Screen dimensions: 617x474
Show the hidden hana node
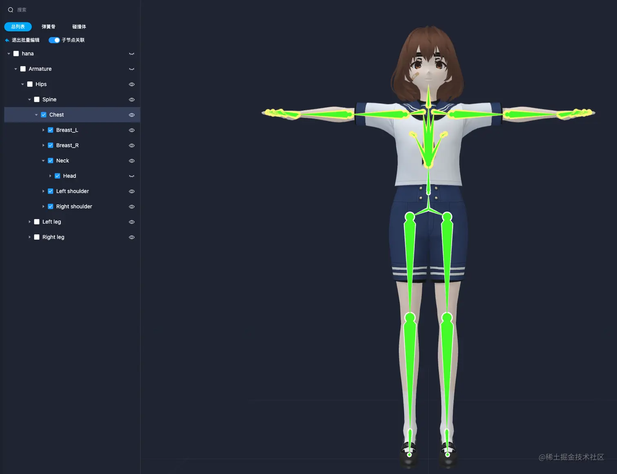[131, 54]
